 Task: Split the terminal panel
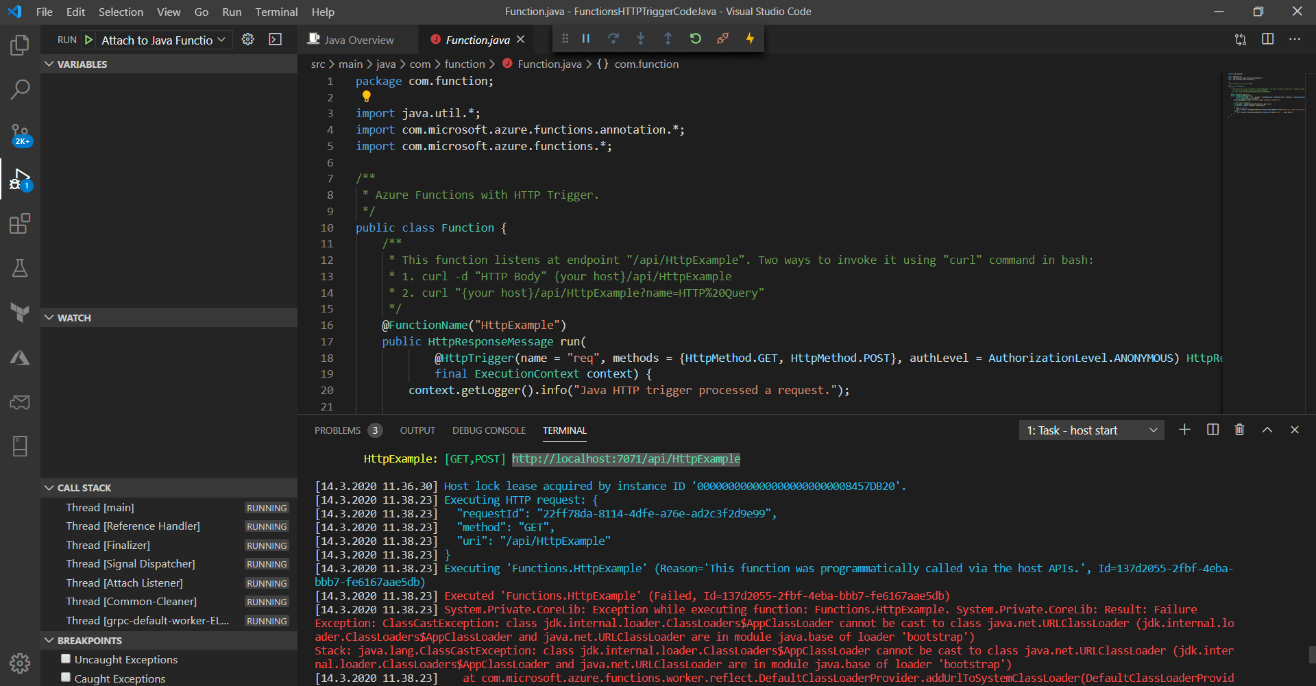pos(1213,430)
